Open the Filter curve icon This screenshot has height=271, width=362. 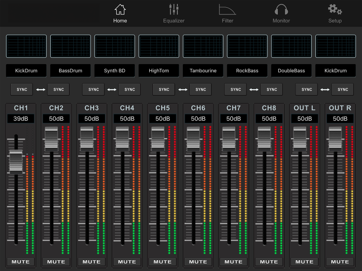coord(227,9)
